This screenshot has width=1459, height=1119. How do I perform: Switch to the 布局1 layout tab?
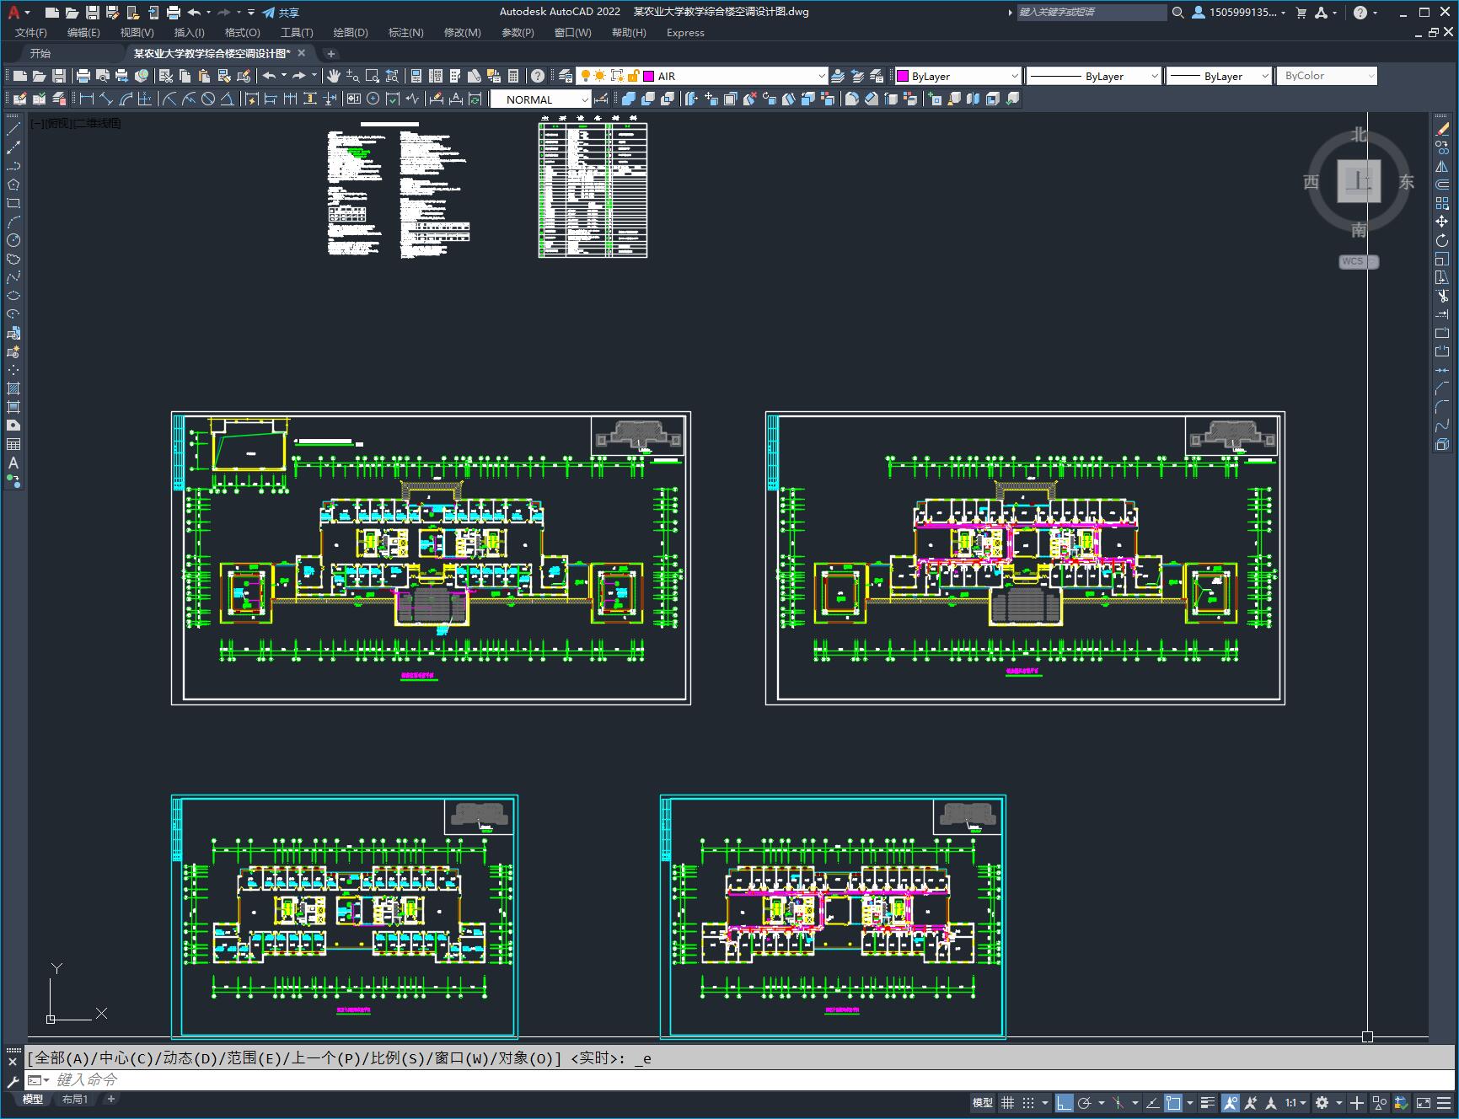[x=75, y=1099]
